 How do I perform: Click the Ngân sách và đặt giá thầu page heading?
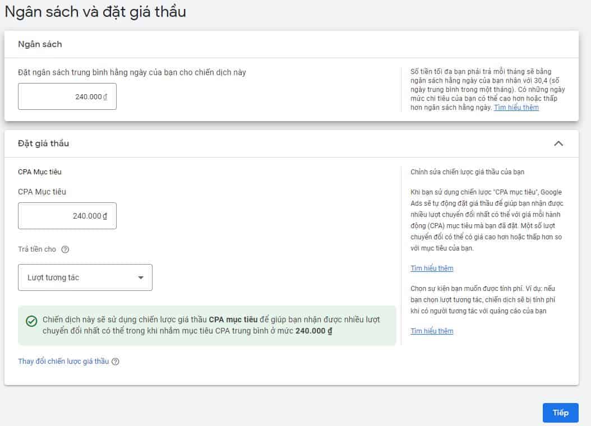(95, 11)
